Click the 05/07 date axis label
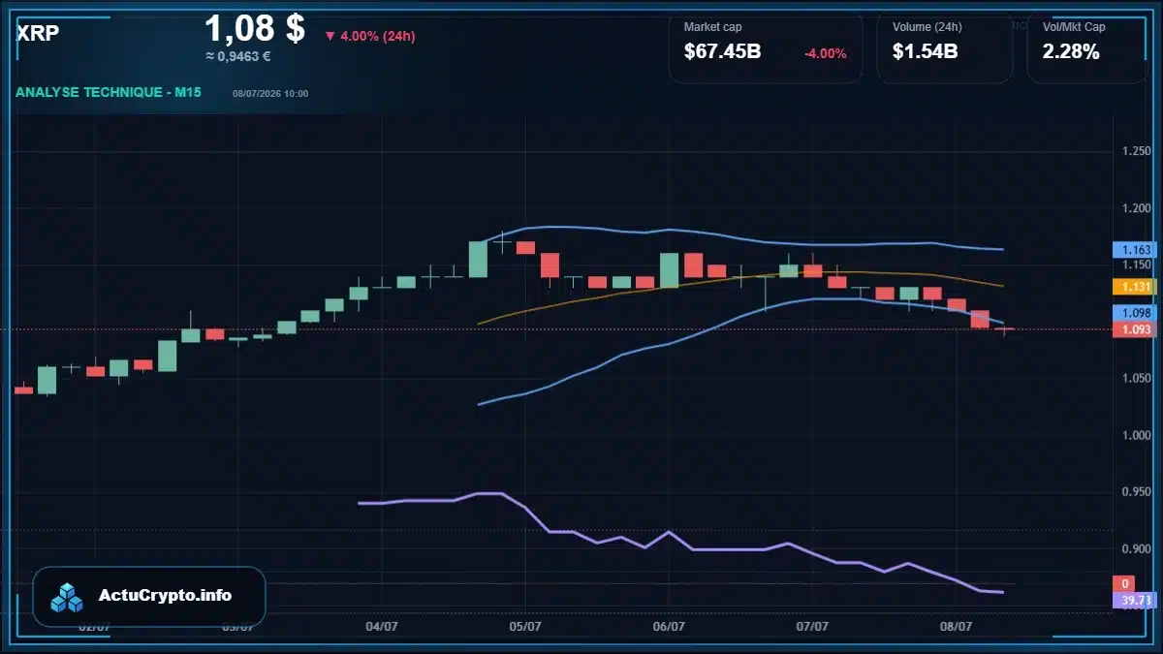 tap(524, 626)
